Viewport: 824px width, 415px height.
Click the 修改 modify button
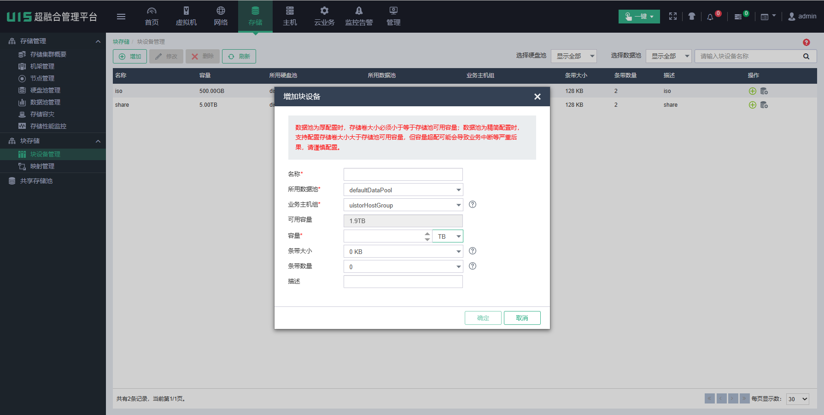click(166, 56)
